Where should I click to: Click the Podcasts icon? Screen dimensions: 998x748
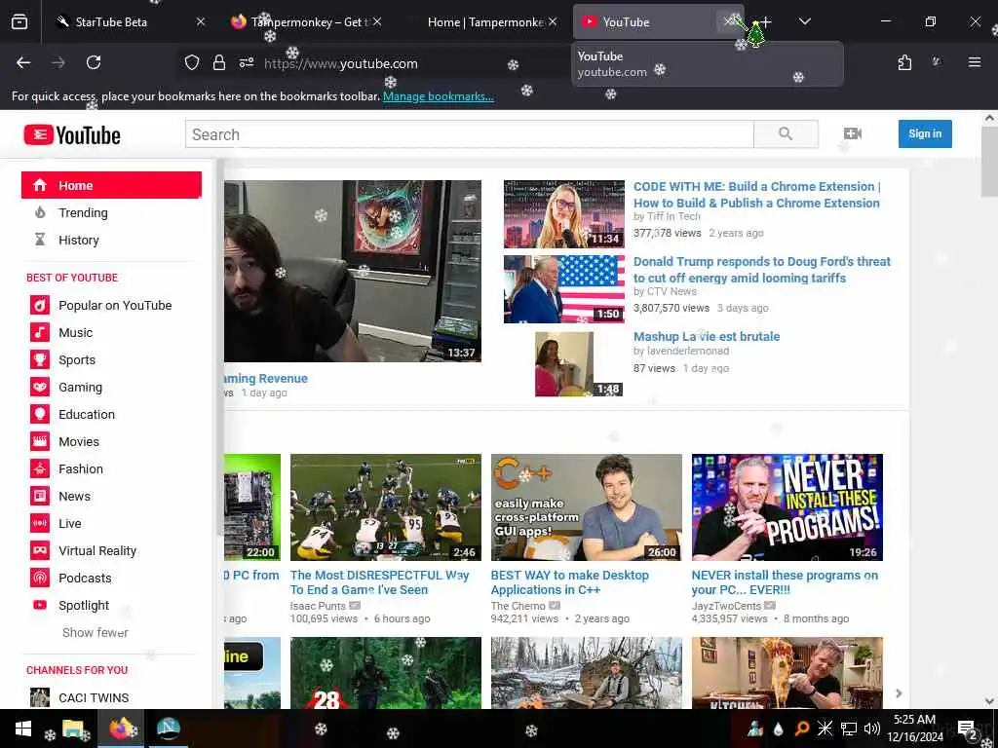[39, 579]
